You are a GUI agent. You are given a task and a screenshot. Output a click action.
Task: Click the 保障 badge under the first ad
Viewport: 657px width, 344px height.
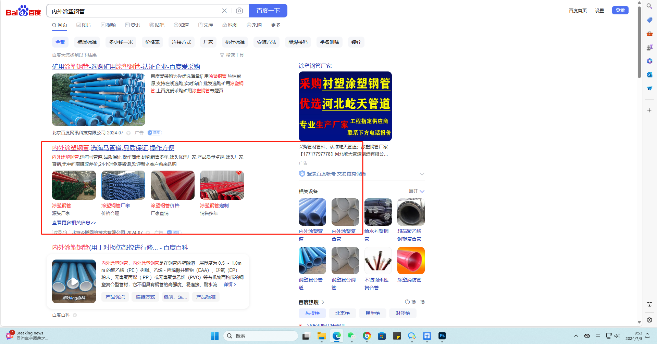[x=154, y=133]
